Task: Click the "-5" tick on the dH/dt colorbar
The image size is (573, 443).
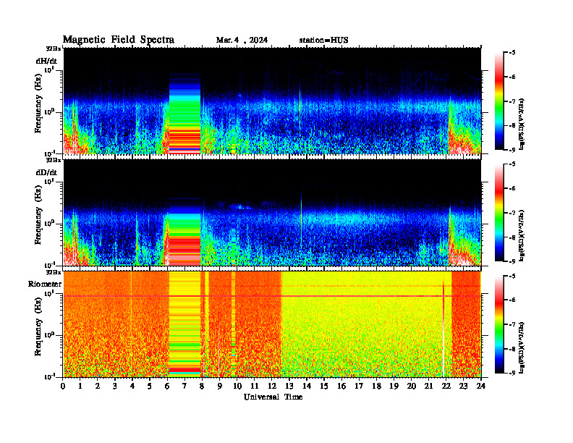Action: (512, 53)
